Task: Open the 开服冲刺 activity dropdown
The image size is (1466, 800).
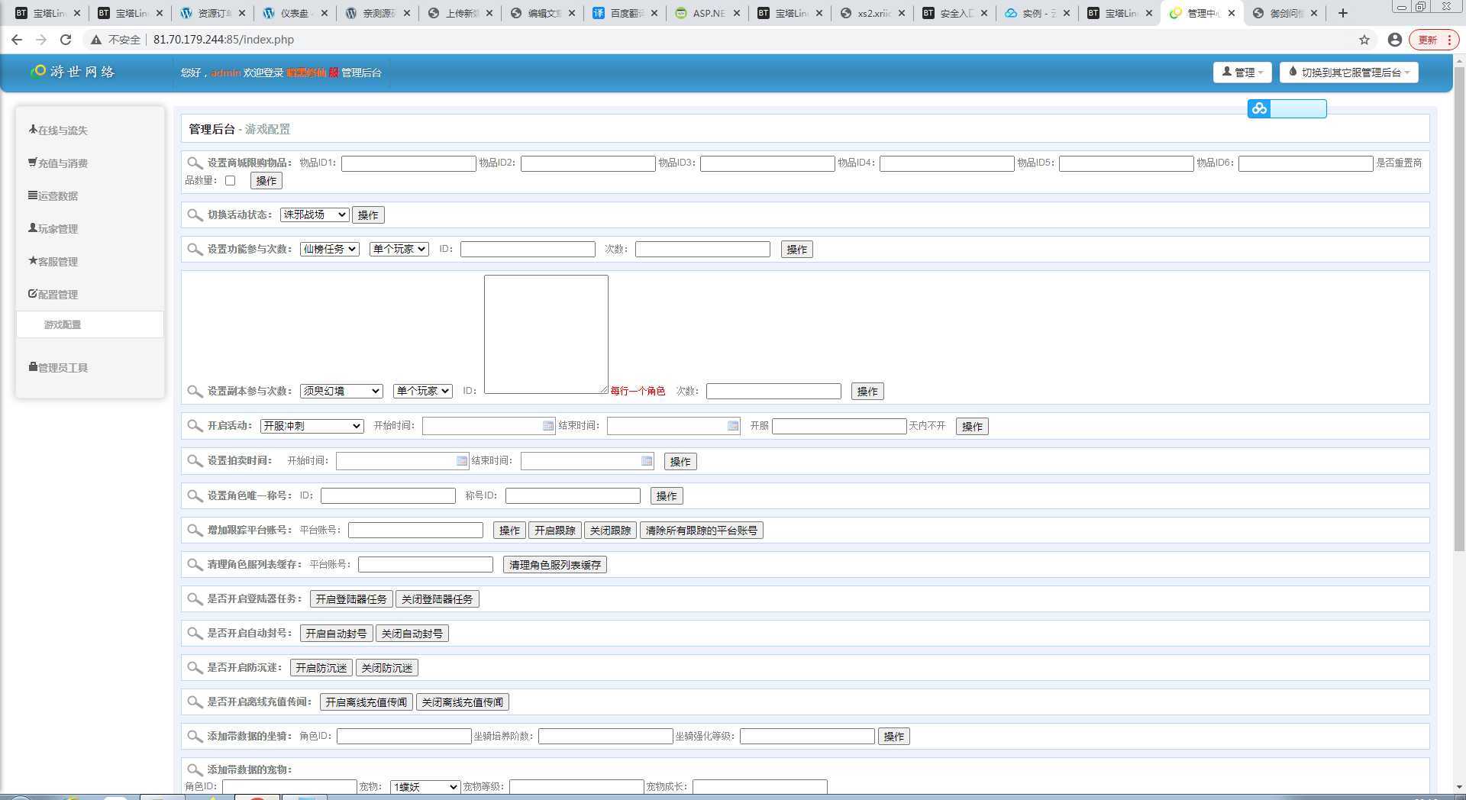Action: tap(312, 426)
